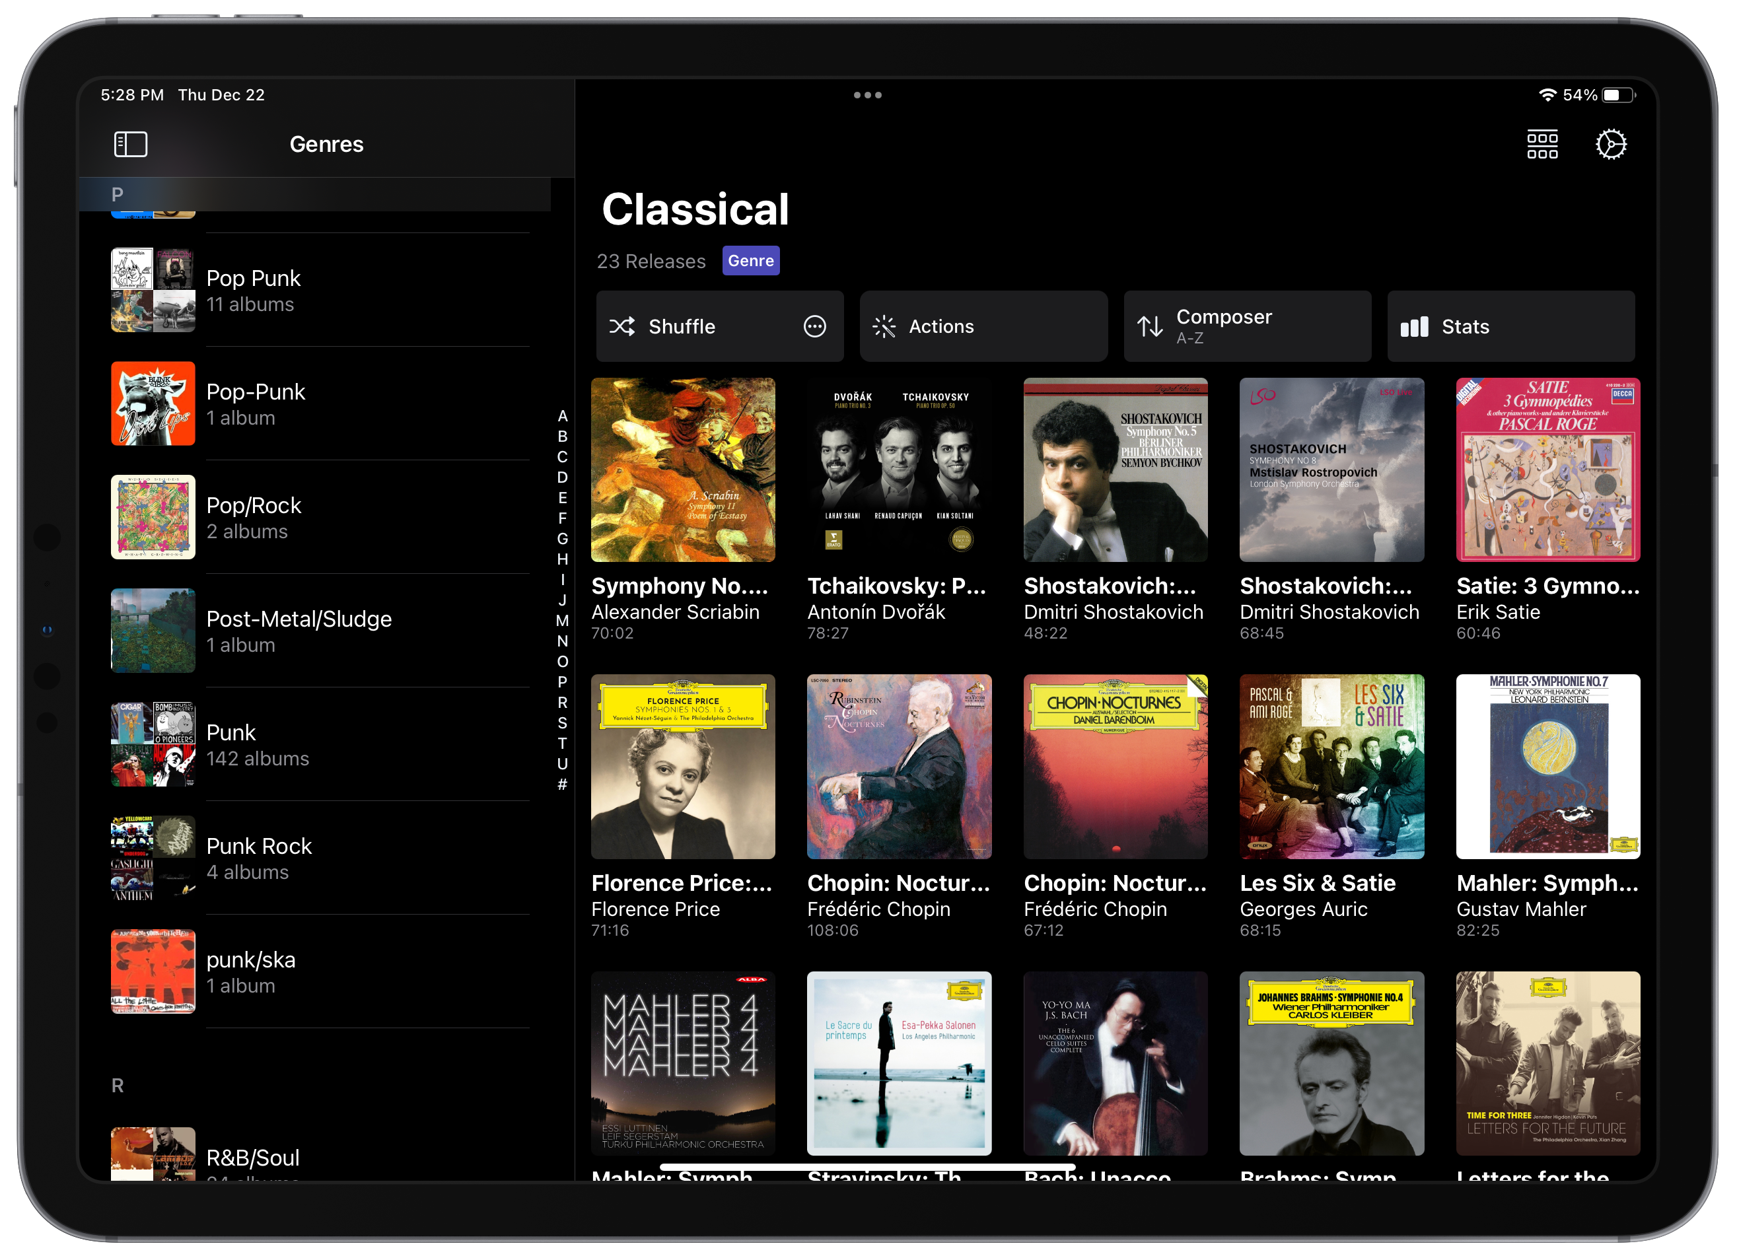Open the Shuffle more options ellipsis
Screen dimensions: 1737x1260
point(814,326)
